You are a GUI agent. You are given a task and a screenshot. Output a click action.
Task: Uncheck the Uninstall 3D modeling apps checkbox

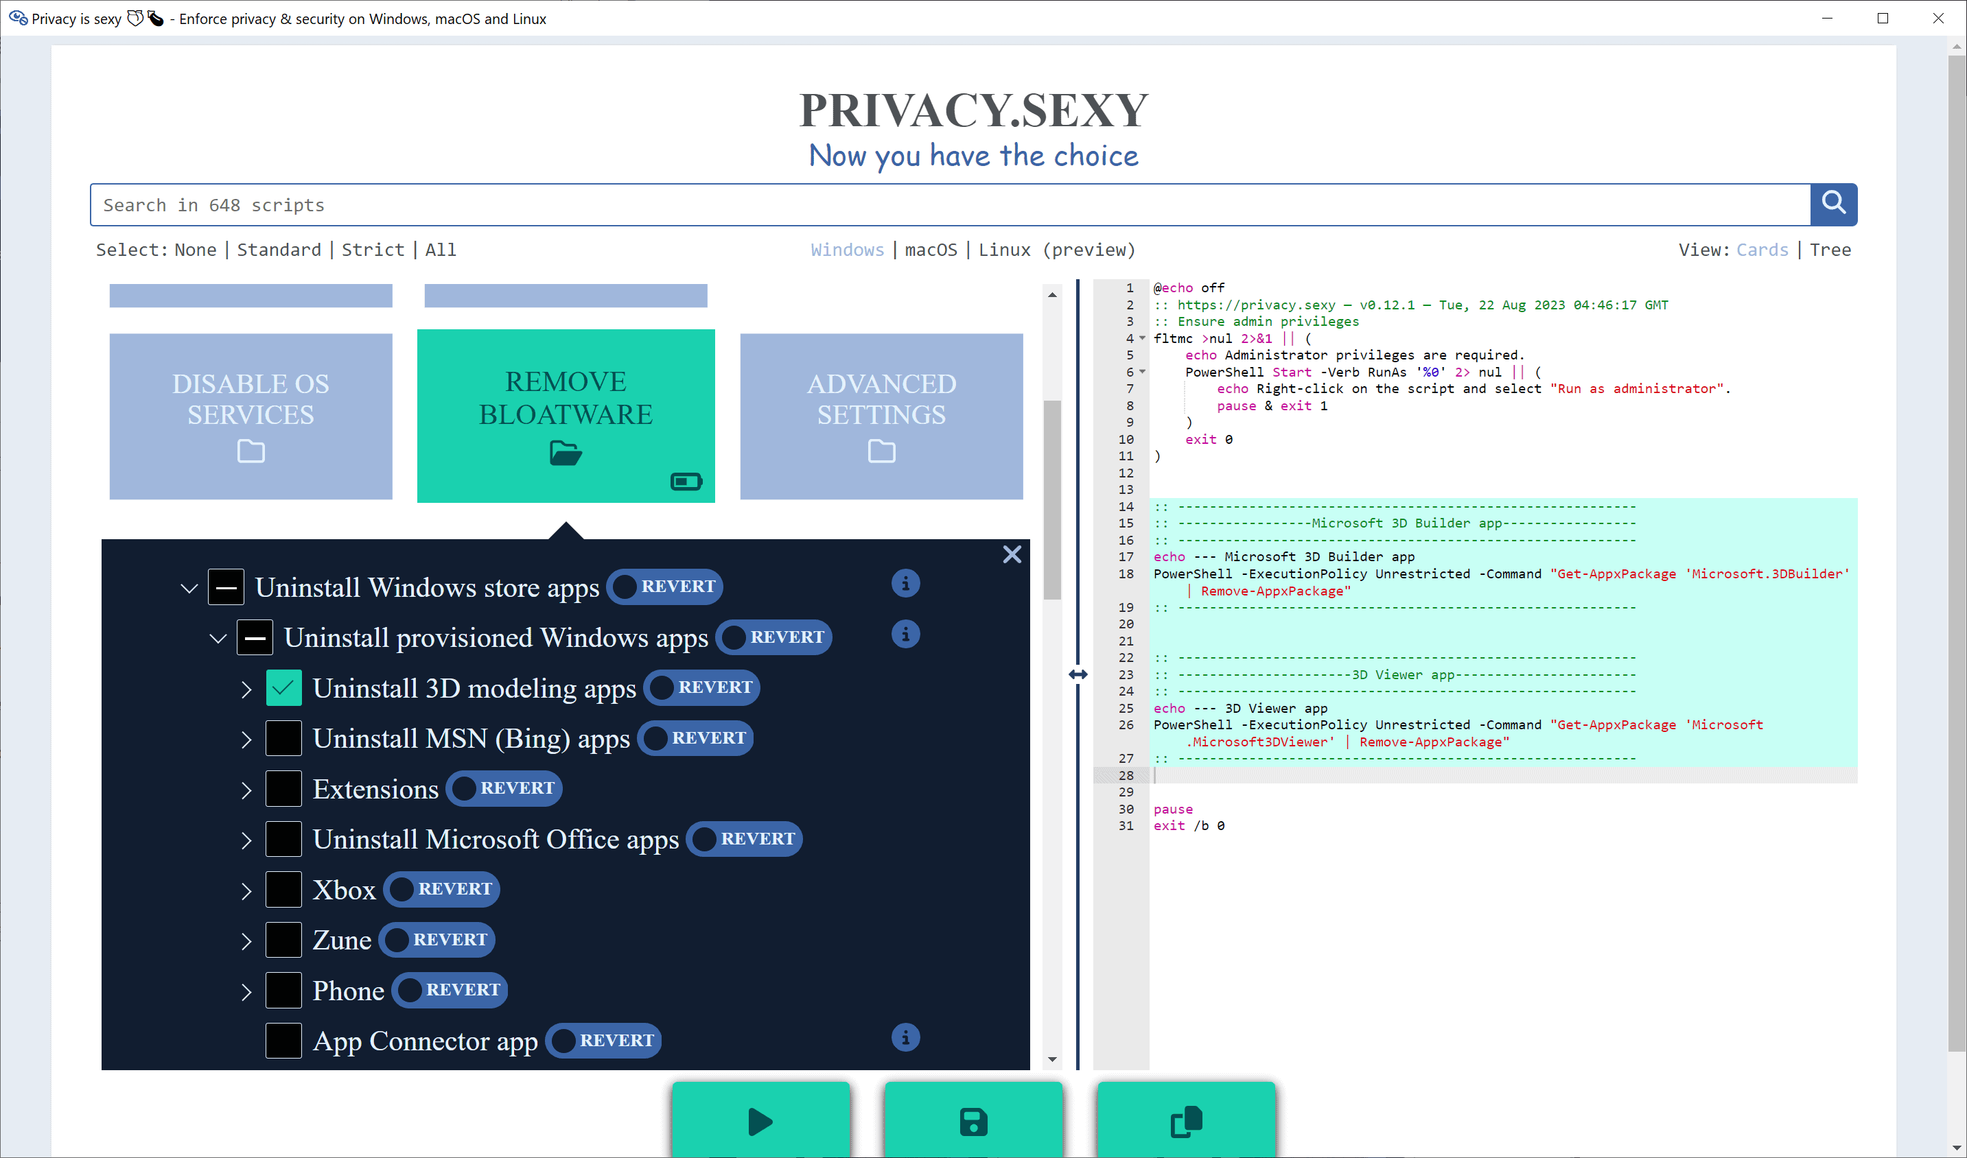click(284, 687)
